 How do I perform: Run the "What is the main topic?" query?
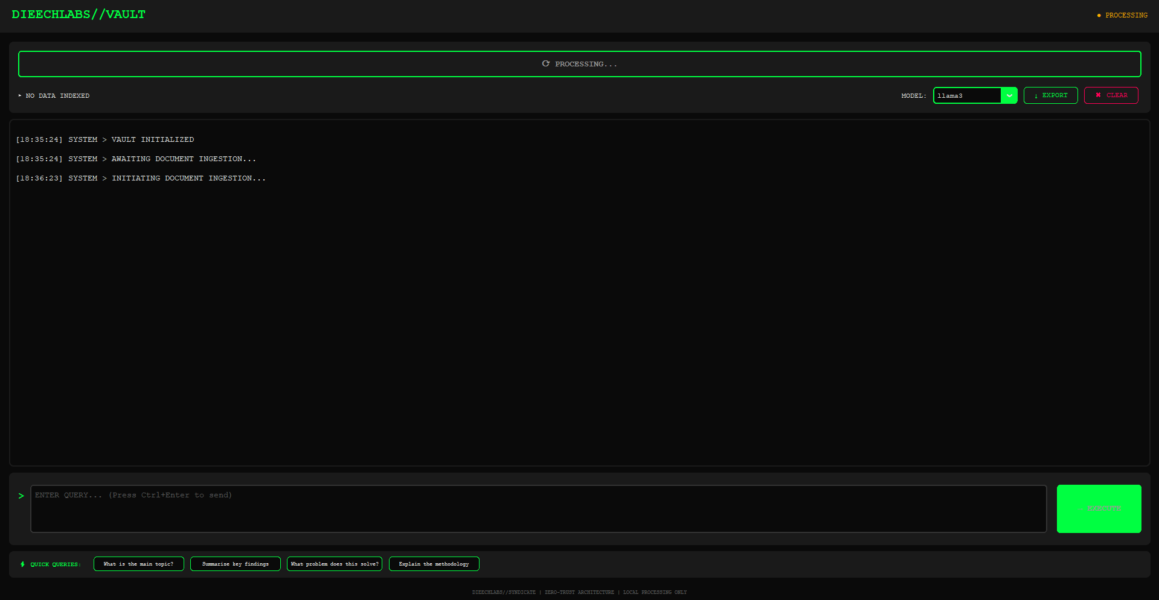pos(138,564)
